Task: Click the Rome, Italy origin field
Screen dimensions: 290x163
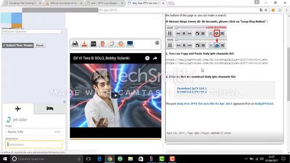Action: (34, 132)
